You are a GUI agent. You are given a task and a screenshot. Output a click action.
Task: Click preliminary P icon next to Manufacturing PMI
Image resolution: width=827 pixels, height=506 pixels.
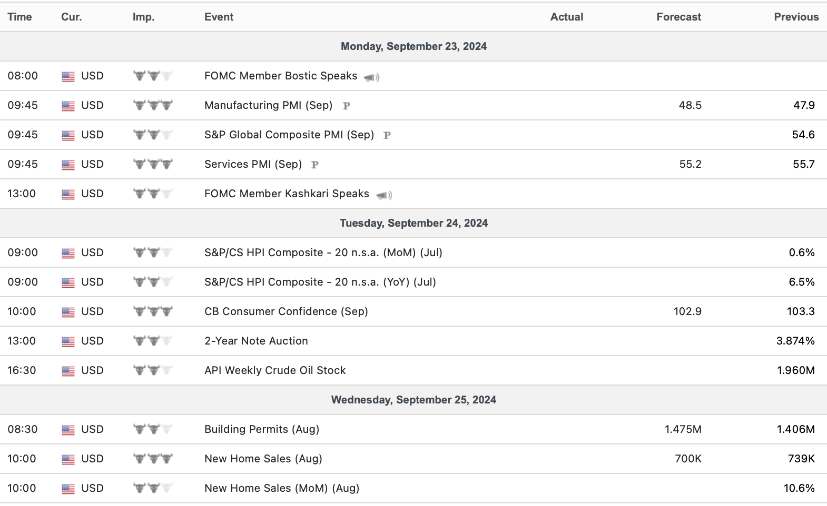click(346, 106)
